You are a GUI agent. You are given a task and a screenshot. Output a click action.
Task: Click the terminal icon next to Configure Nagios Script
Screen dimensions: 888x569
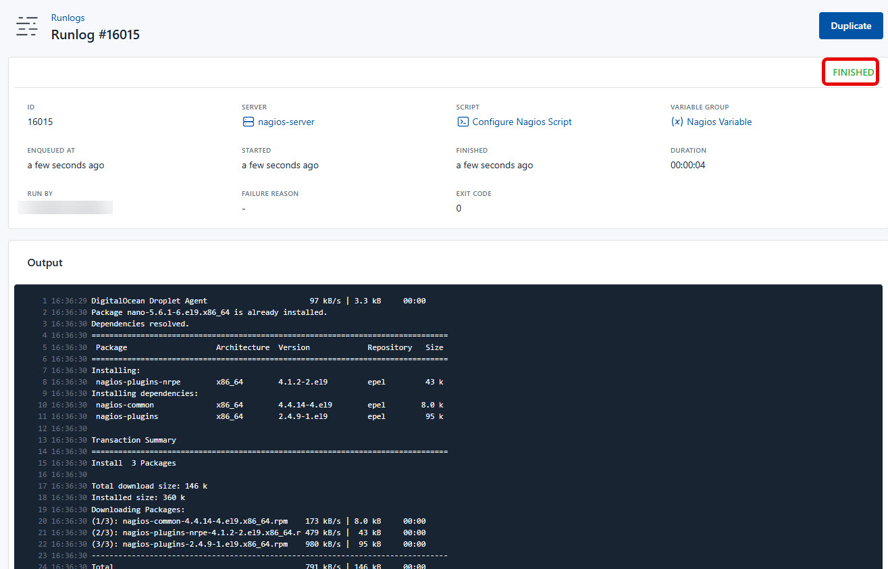(x=463, y=122)
